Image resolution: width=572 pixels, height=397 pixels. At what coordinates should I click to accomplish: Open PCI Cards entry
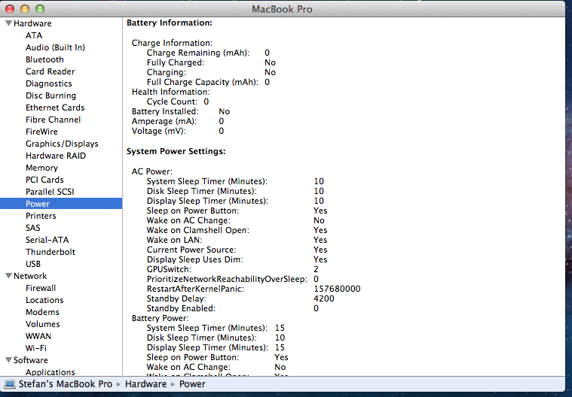[44, 180]
